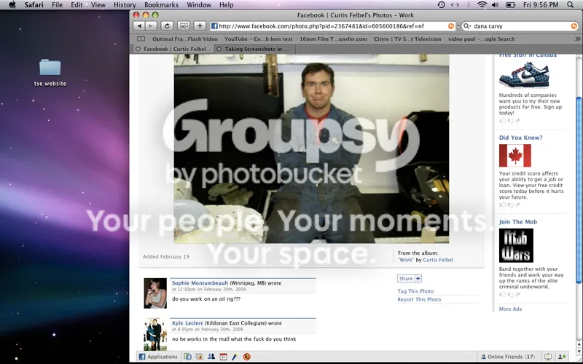This screenshot has height=364, width=583.
Task: Open the "Work" album link
Action: 406,260
